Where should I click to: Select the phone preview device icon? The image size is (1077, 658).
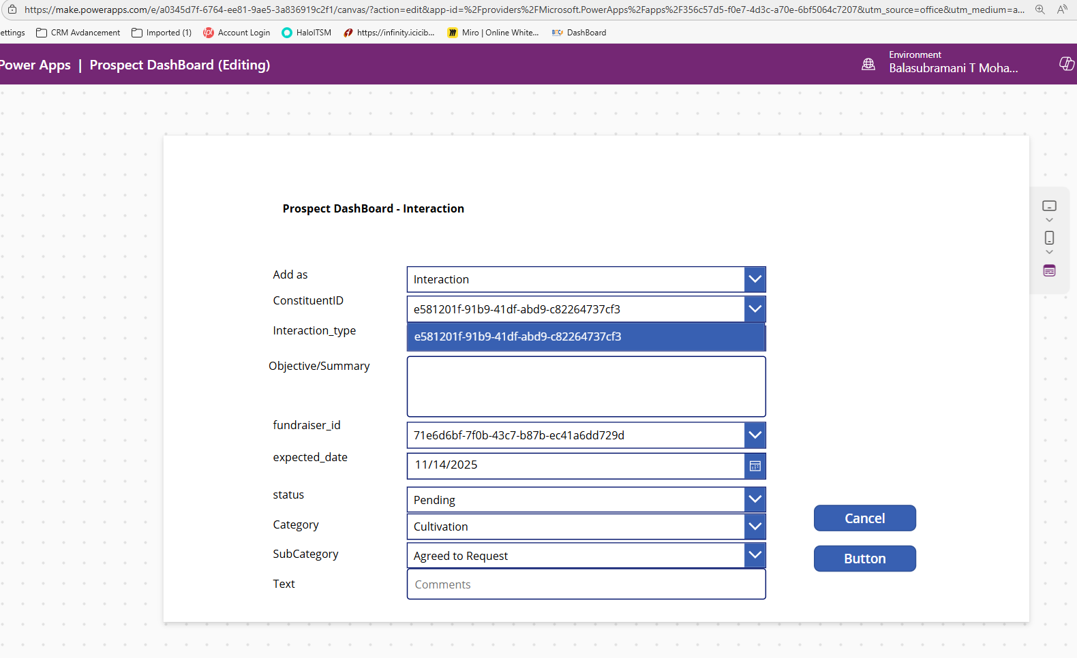coord(1049,238)
